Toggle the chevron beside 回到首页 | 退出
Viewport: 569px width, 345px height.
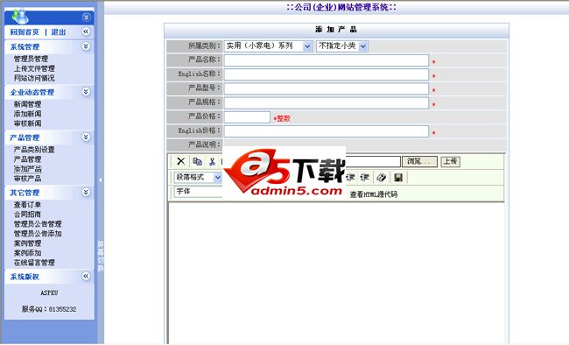[x=86, y=32]
